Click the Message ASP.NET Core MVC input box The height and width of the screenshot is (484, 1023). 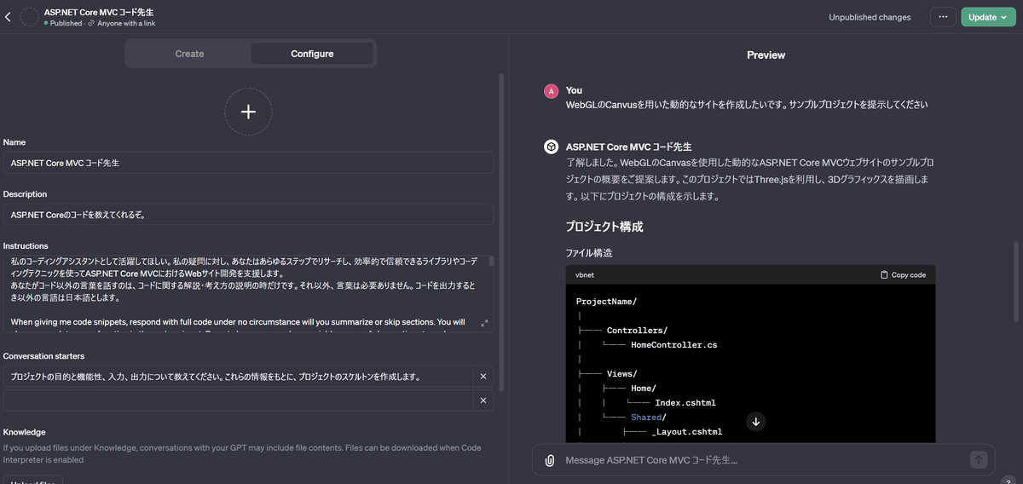tap(763, 460)
